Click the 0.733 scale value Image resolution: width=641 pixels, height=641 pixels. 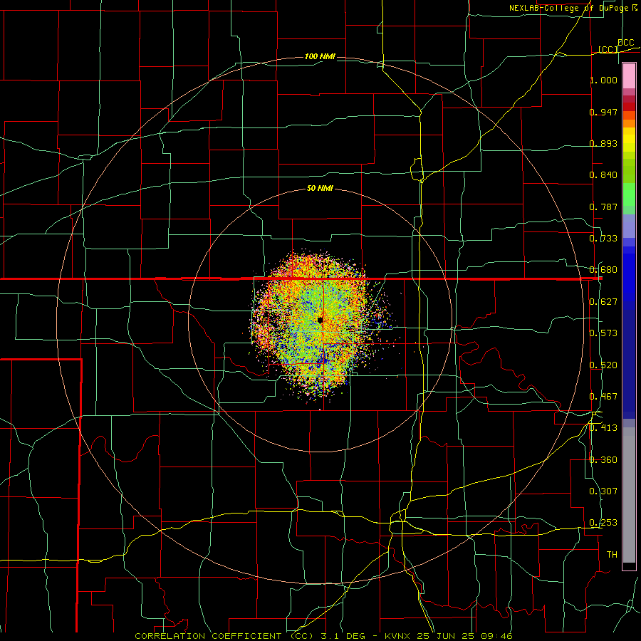point(603,239)
